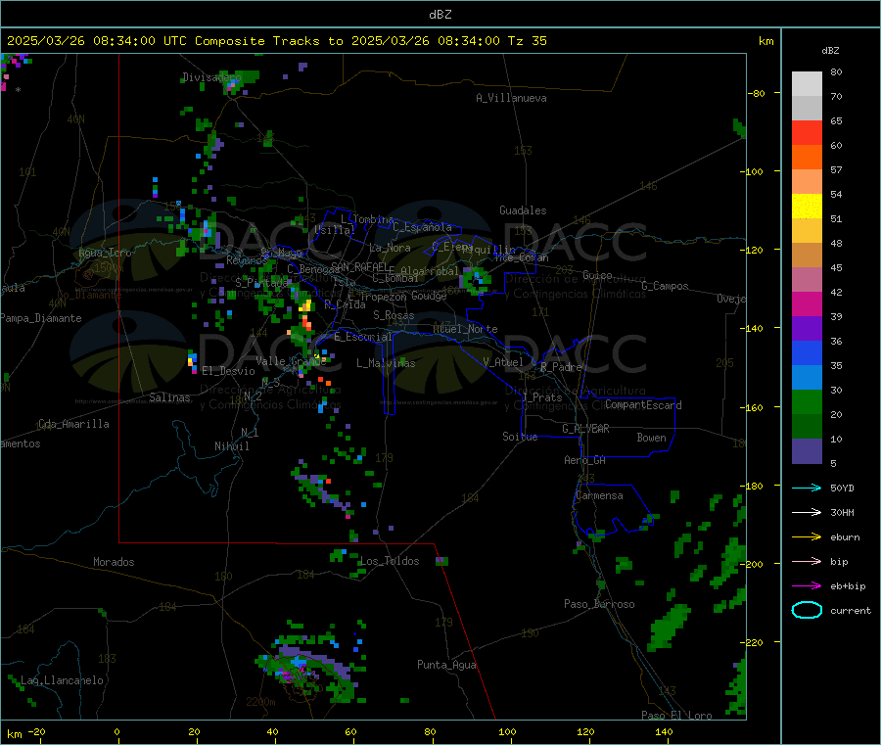Pick the light gray 70-80 dBZ swatch
The height and width of the screenshot is (745, 881).
coord(807,84)
